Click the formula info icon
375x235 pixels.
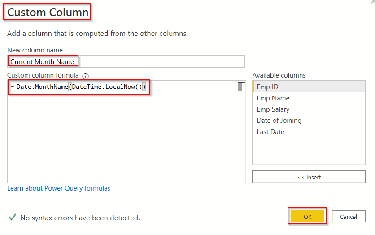85,76
